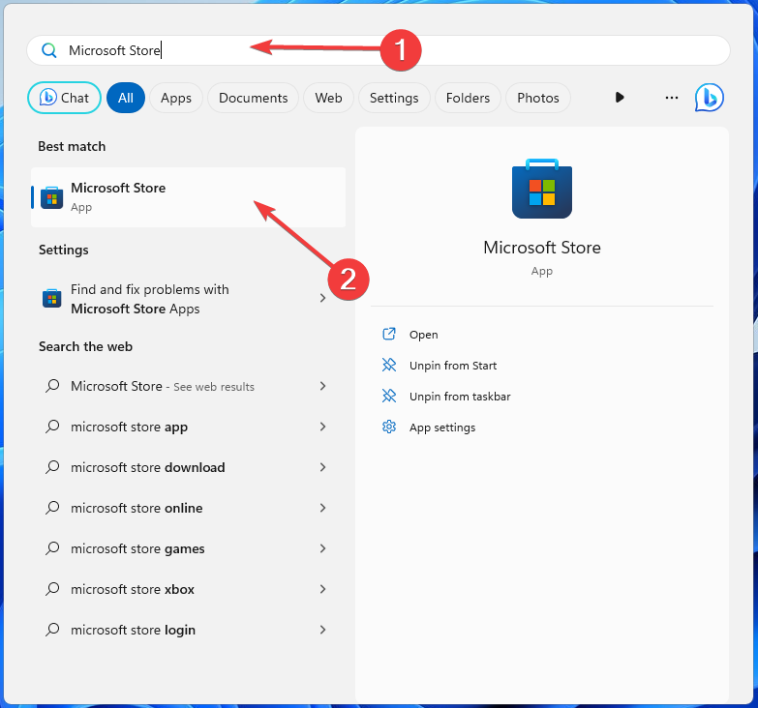Switch to the Documents filter tab

point(253,98)
